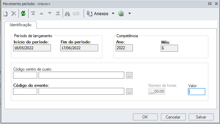
Task: Expand the Anexos dropdown arrow
Action: click(113, 13)
